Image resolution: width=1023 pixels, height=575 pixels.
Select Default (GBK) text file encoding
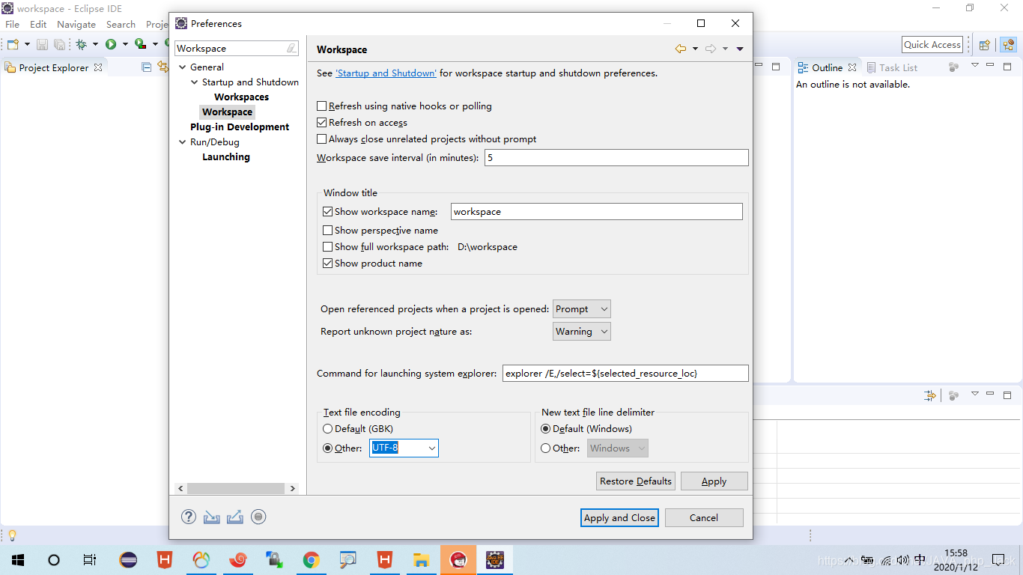(x=328, y=429)
